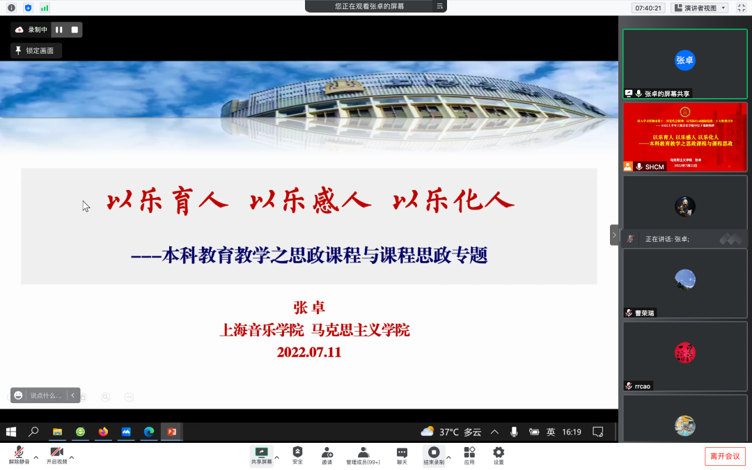The height and width of the screenshot is (470, 752).
Task: Click the Invite (邀请) icon
Action: coord(326,455)
